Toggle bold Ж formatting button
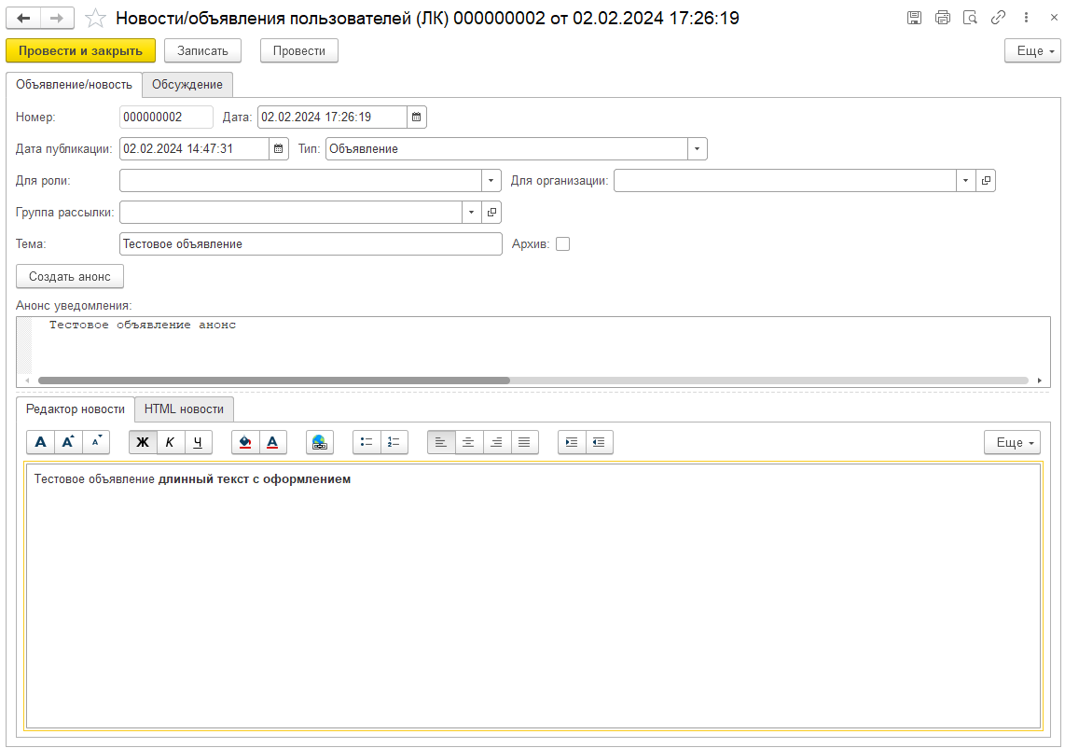 click(143, 442)
